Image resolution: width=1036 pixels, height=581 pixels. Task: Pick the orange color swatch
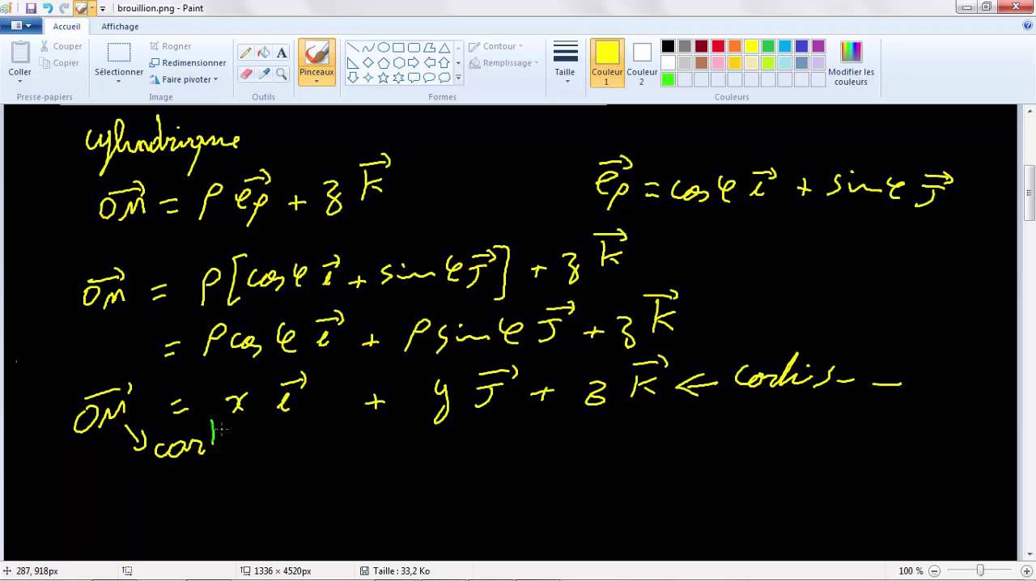[x=735, y=46]
